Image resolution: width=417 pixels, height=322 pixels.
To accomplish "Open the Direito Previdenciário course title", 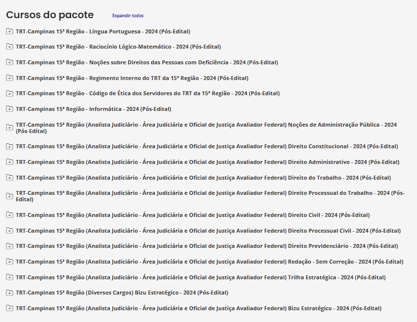I will click(x=207, y=246).
